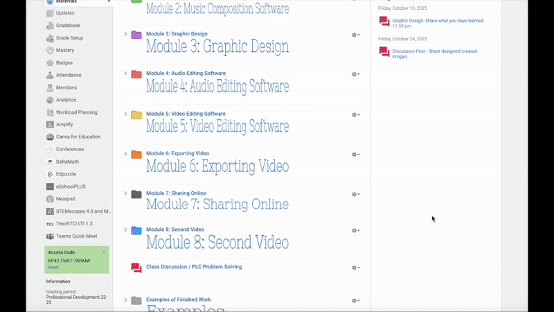Open the DeltaMath app icon
554x312 pixels.
pyautogui.click(x=50, y=162)
